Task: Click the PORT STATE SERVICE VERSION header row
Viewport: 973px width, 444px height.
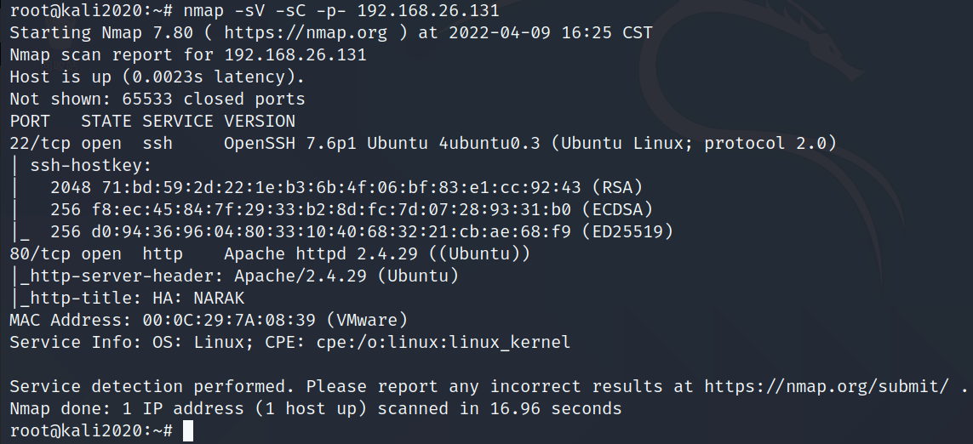Action: point(152,122)
